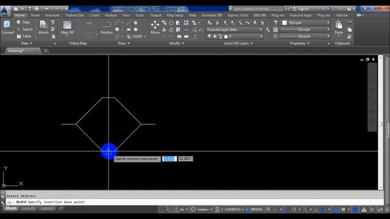The height and width of the screenshot is (219, 390).
Task: Select the Rotate tool icon
Action: [171, 23]
